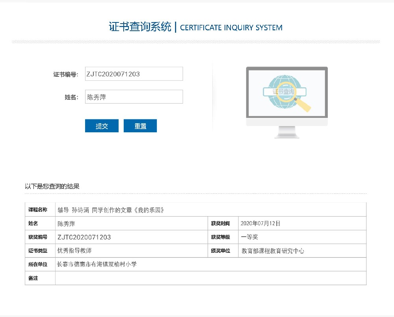Click the 姓名 header cell in the result table
This screenshot has width=394, height=317.
point(40,224)
